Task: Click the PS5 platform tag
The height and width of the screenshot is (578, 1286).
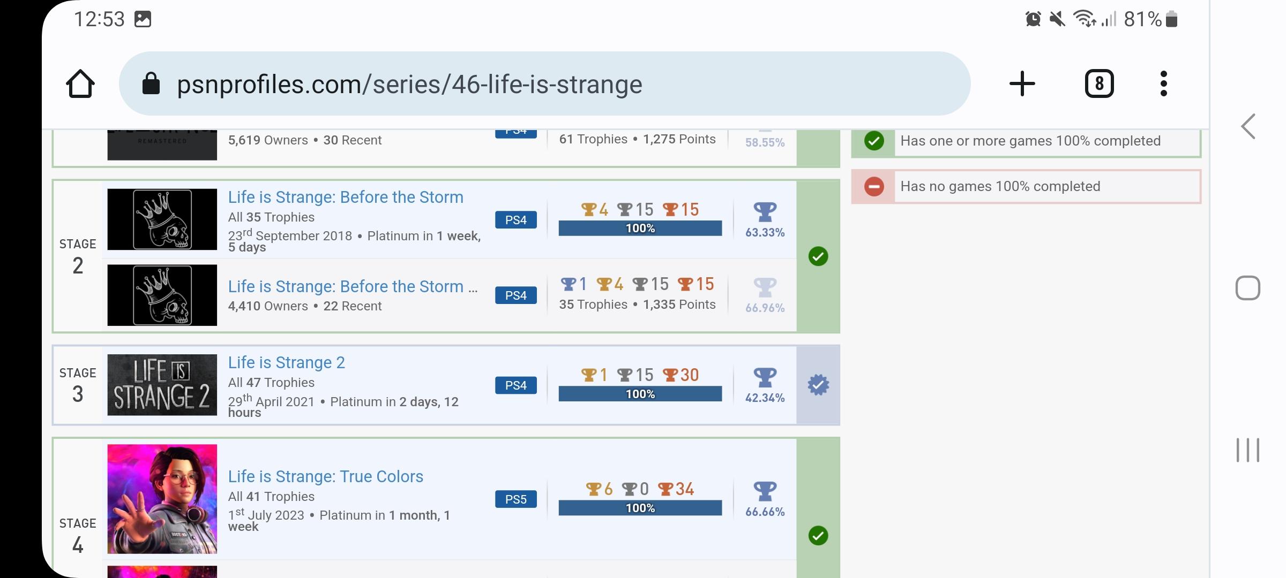Action: 516,499
